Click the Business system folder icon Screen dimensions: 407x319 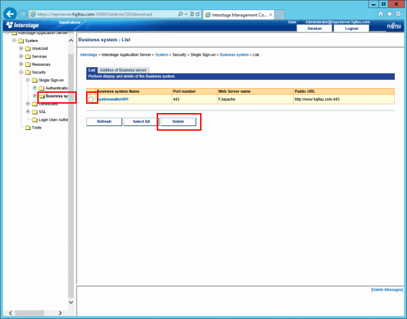42,96
